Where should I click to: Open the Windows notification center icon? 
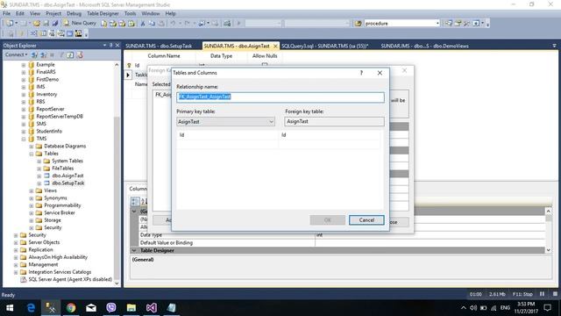547,307
